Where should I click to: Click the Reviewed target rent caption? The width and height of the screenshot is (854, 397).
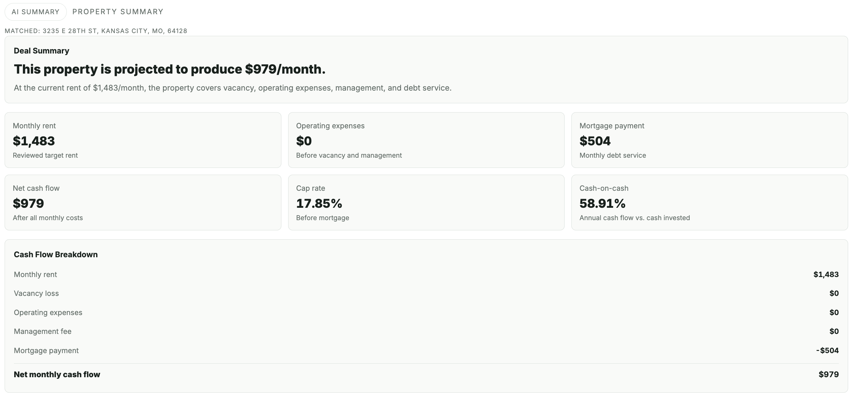pos(45,156)
